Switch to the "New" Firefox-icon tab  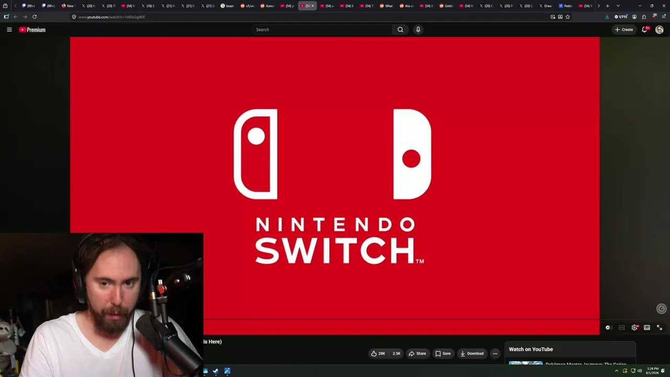coord(68,6)
